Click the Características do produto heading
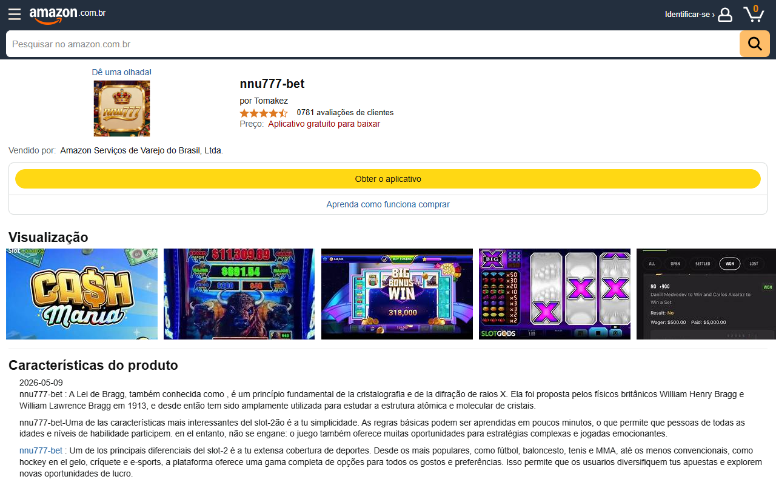Image resolution: width=776 pixels, height=485 pixels. (x=93, y=365)
